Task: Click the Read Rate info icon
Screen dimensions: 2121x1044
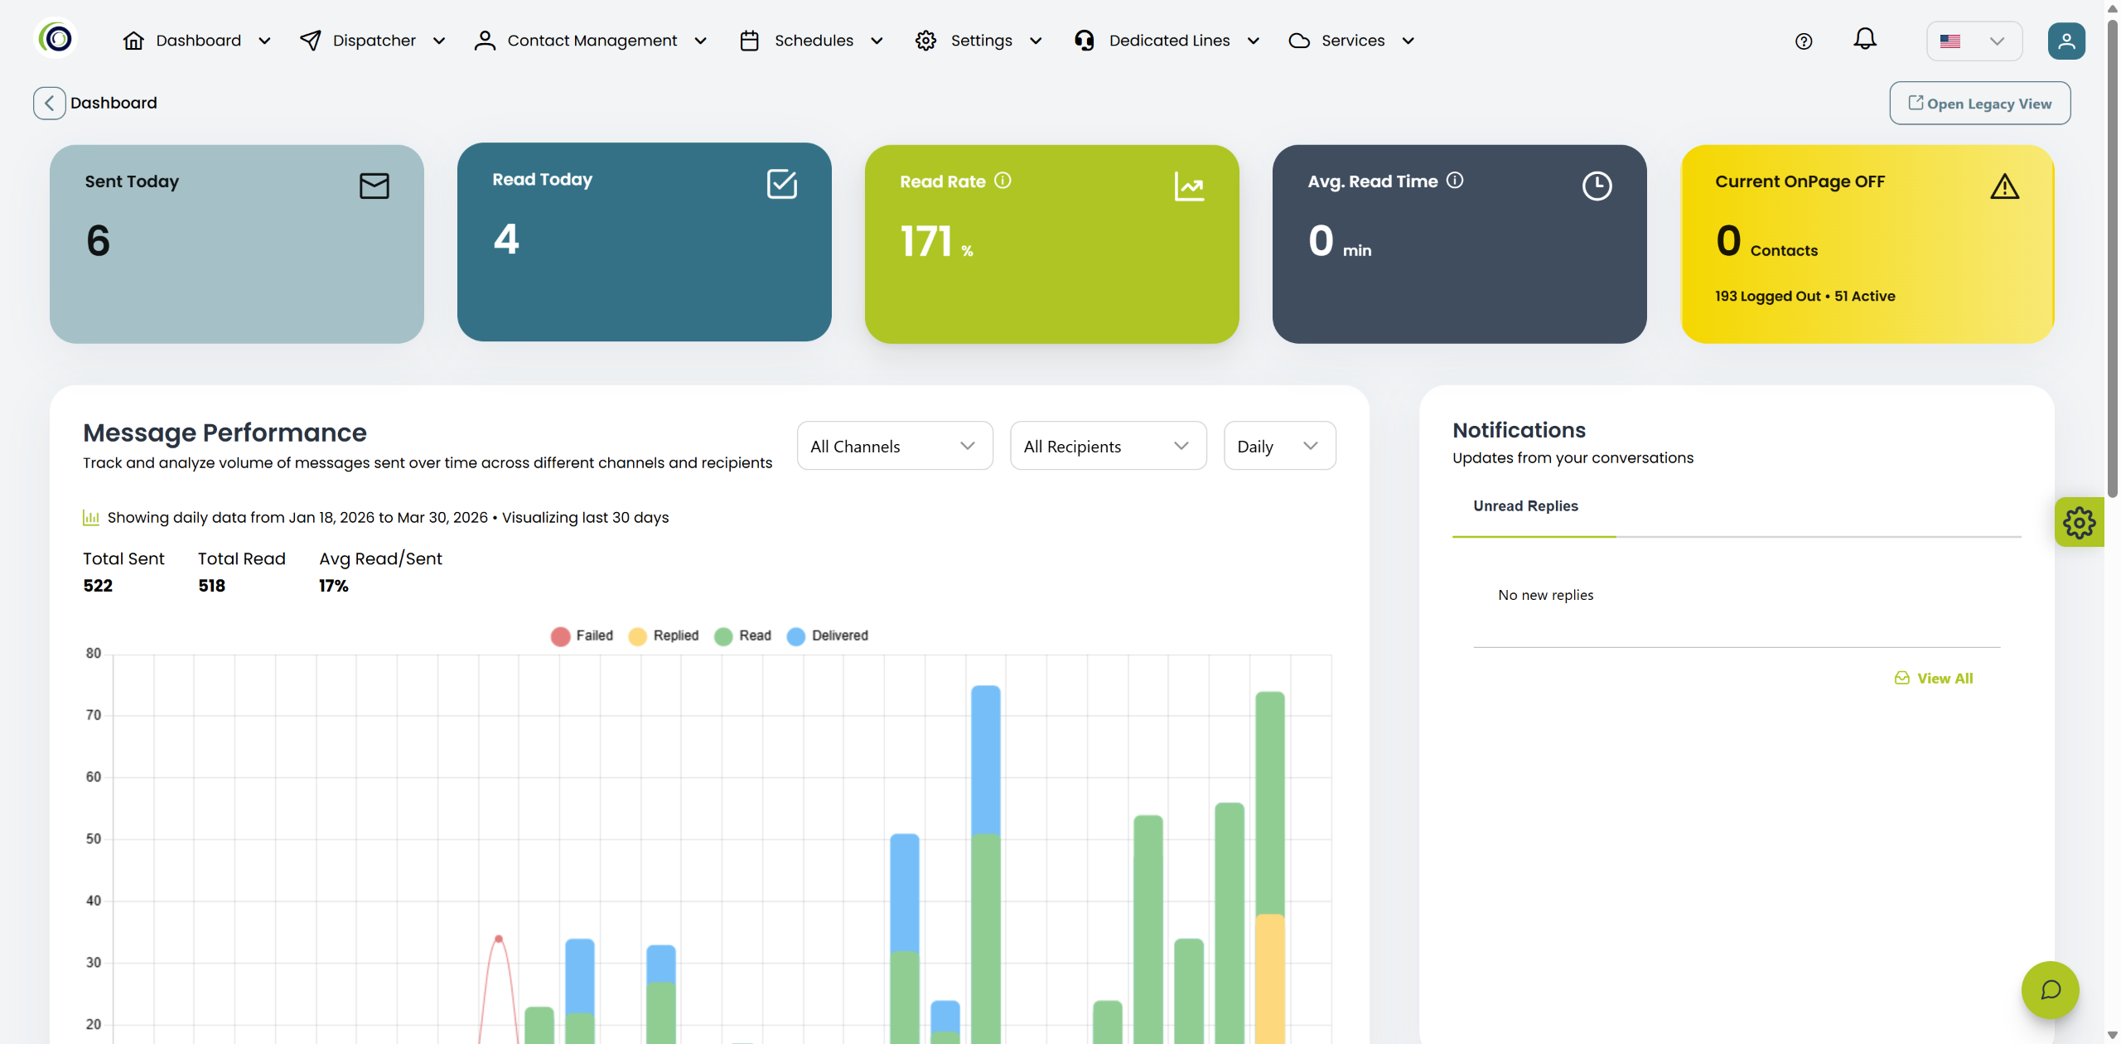Action: pyautogui.click(x=1003, y=181)
